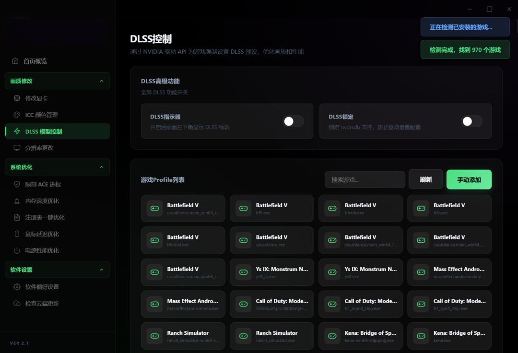Select Call of Duty 38985ca0.pccallofdutym card
This screenshot has width=518, height=353.
click(x=272, y=304)
